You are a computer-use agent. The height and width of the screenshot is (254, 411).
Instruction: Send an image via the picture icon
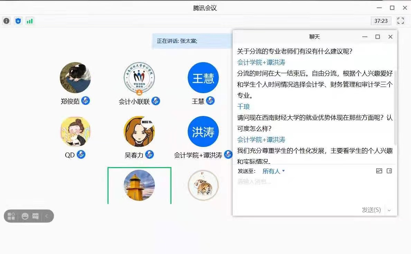tap(379, 171)
